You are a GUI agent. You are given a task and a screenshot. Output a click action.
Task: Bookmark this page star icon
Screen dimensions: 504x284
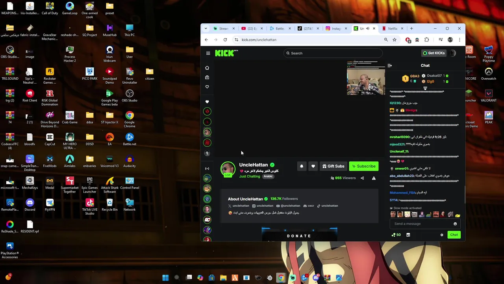(394, 40)
